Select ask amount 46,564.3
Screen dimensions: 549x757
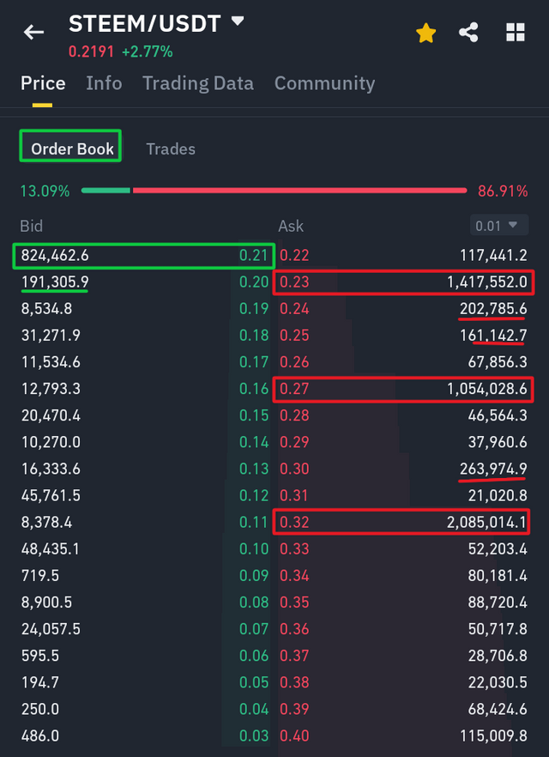(498, 415)
